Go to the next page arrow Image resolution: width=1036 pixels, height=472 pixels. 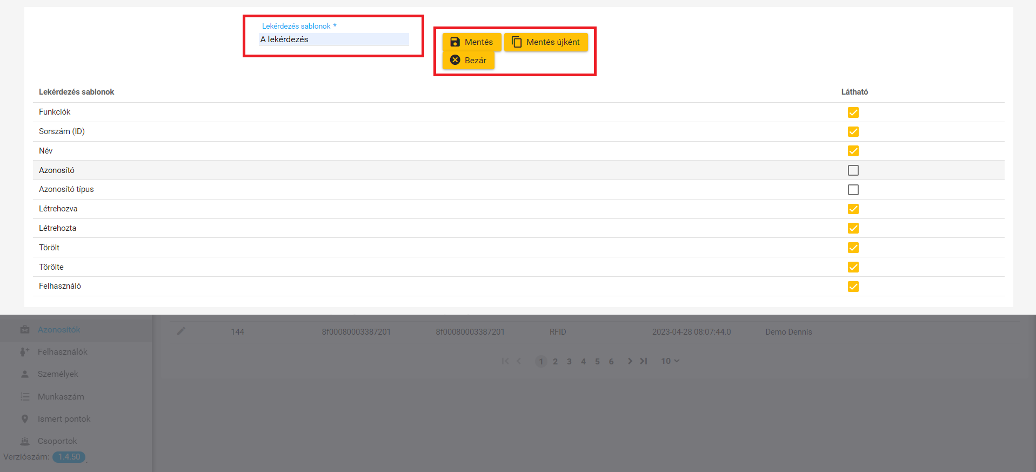(x=630, y=361)
